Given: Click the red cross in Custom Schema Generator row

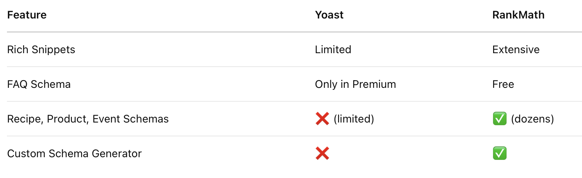Looking at the screenshot, I should 322,154.
